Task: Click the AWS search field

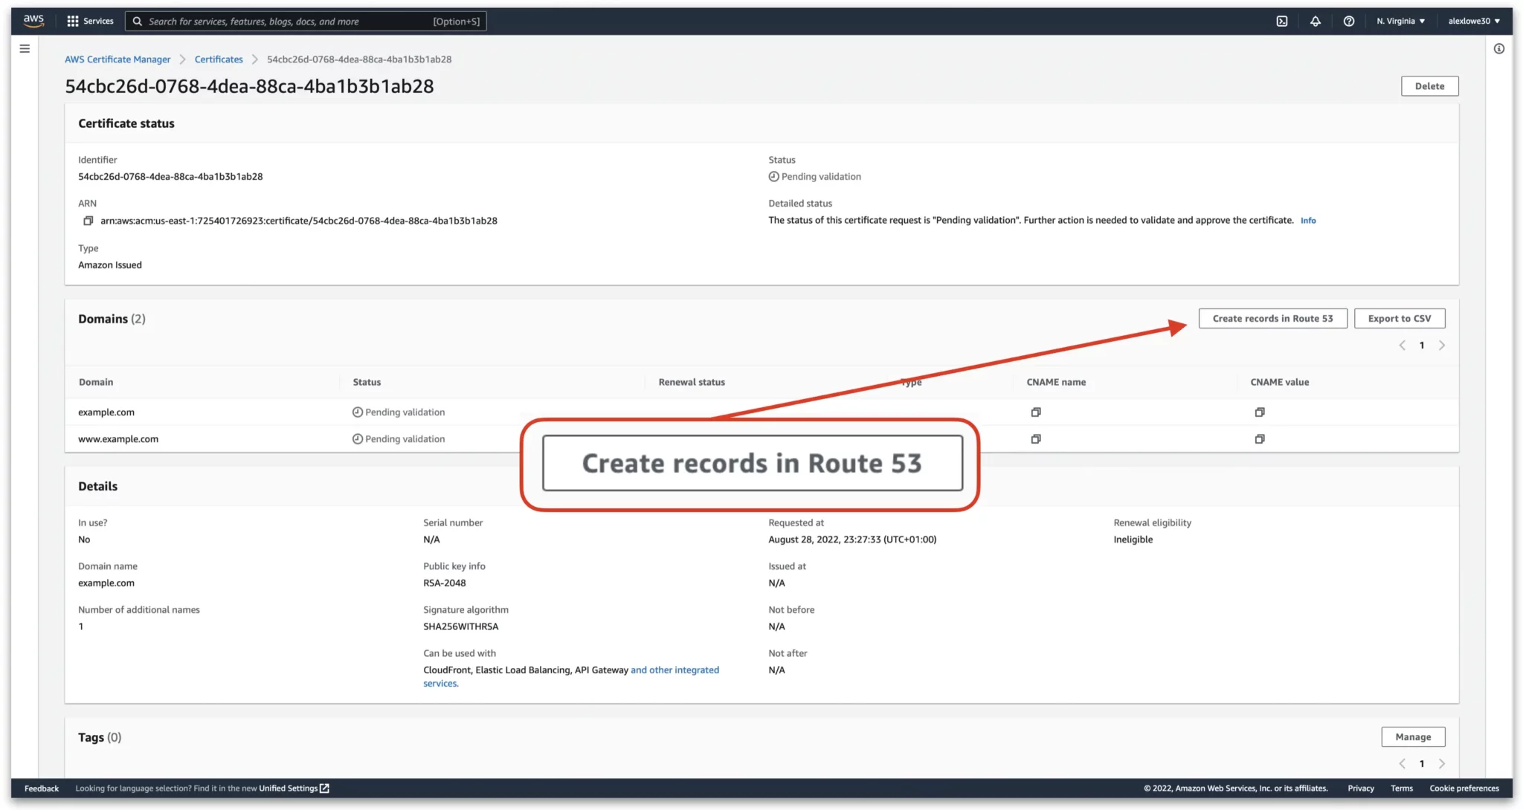Action: pos(306,22)
